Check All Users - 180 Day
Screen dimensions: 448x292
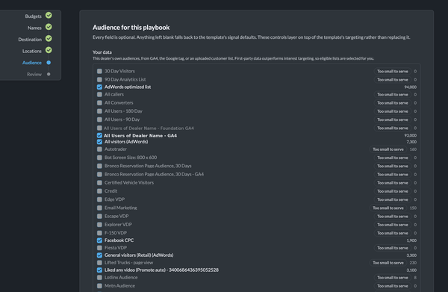tap(99, 111)
